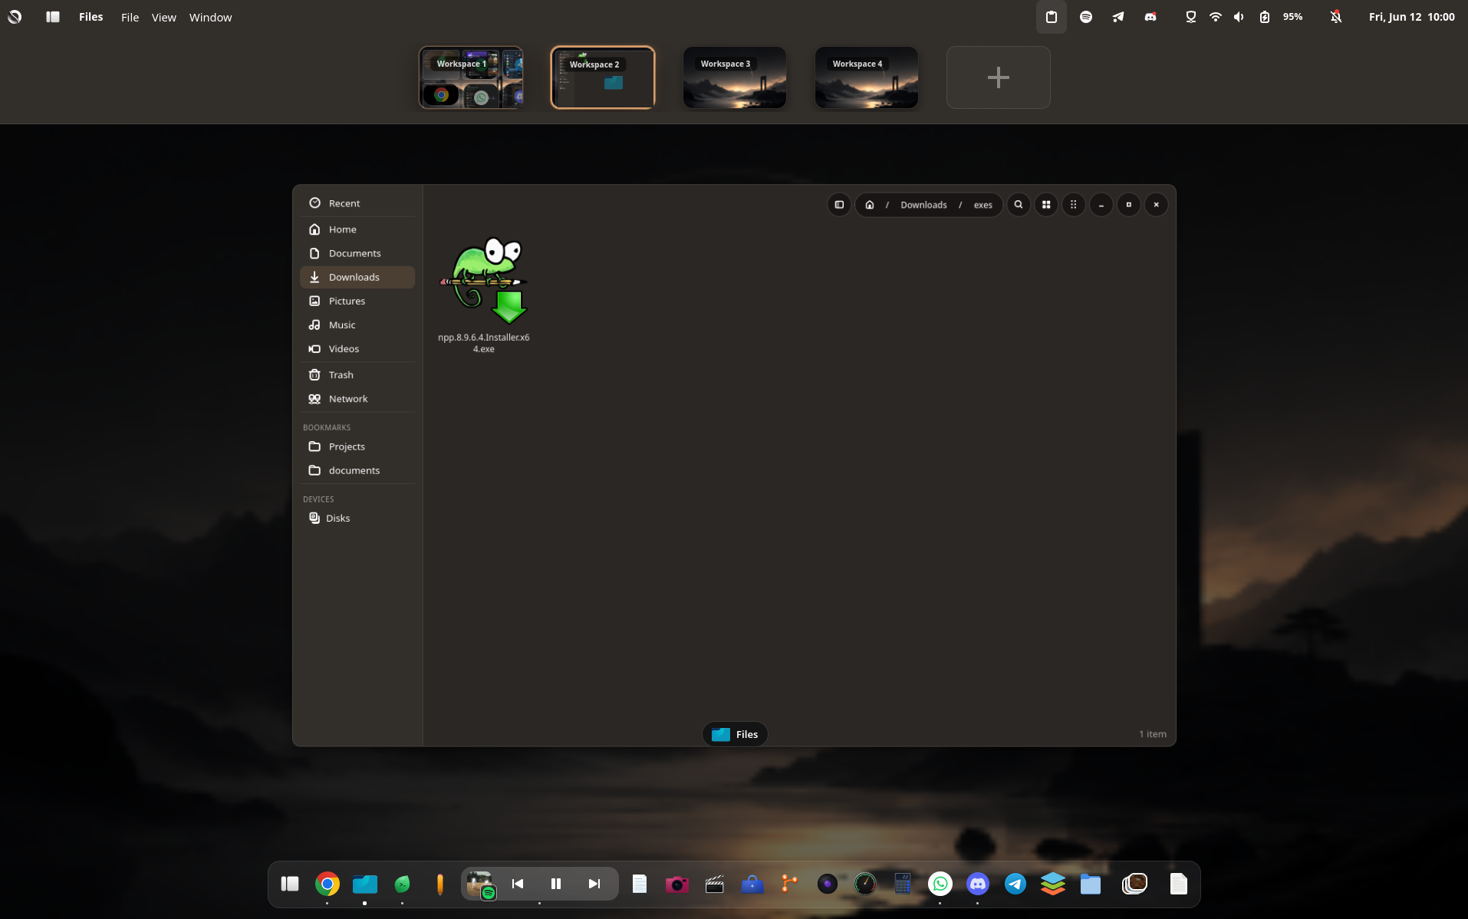Click the Spotify tray icon in top bar
1468x919 pixels.
click(x=1086, y=17)
